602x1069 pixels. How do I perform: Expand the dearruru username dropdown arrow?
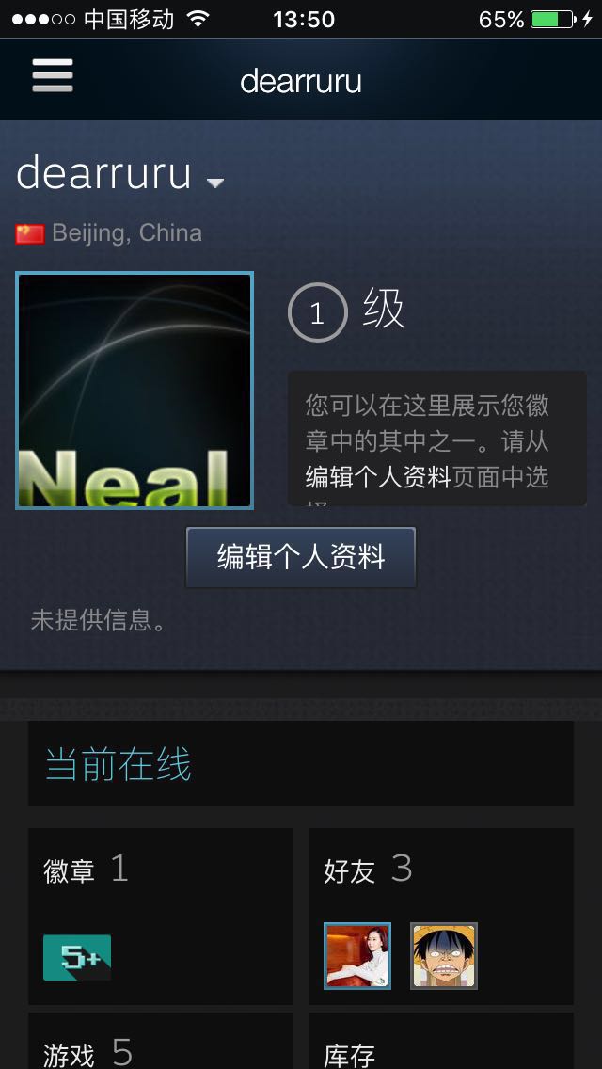215,183
